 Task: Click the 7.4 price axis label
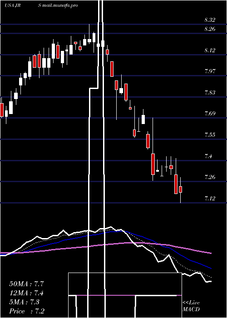click(208, 156)
